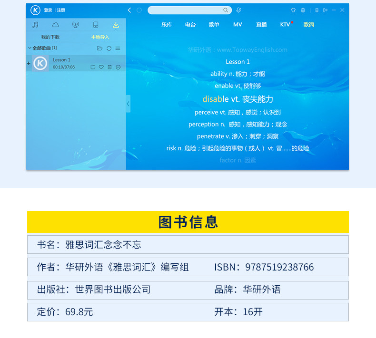The image size is (376, 338).
Task: Favorite Lesson 1 with the heart icon
Action: tap(101, 67)
